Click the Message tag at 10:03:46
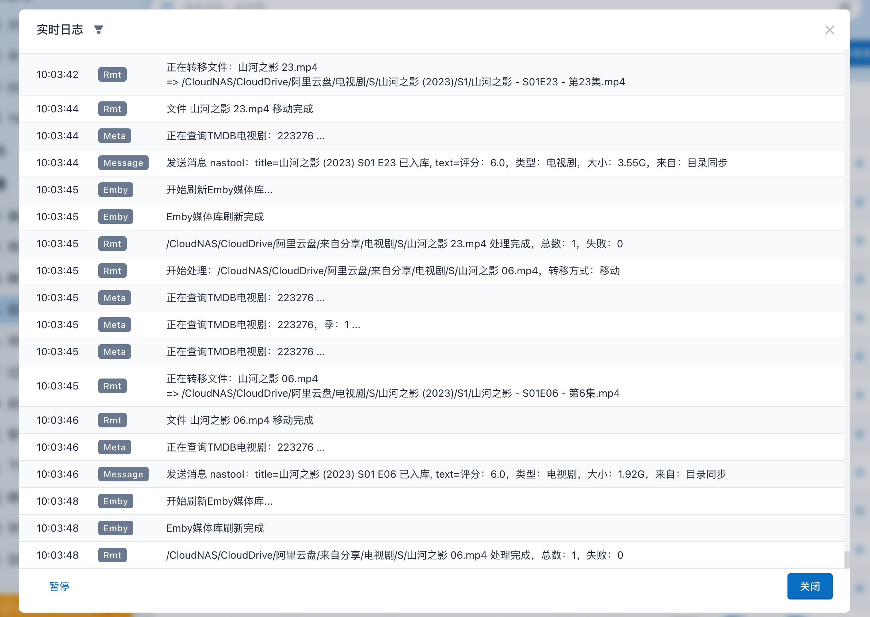The height and width of the screenshot is (617, 870). [123, 474]
